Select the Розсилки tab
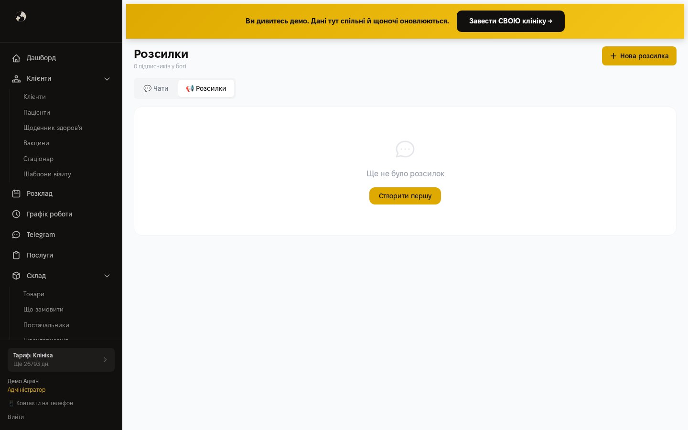This screenshot has width=688, height=430. coord(206,88)
